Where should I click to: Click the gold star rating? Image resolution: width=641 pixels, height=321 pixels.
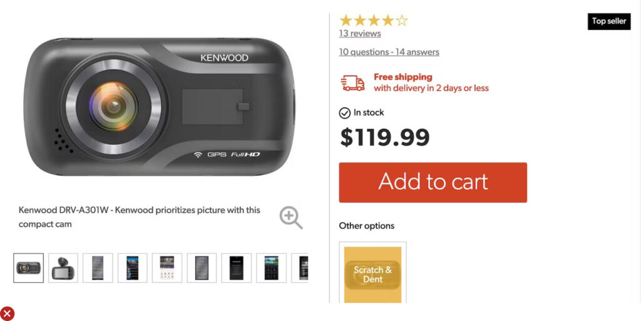[373, 21]
